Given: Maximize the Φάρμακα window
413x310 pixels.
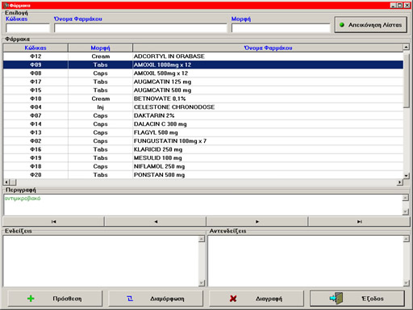Looking at the screenshot, I should [x=400, y=6].
